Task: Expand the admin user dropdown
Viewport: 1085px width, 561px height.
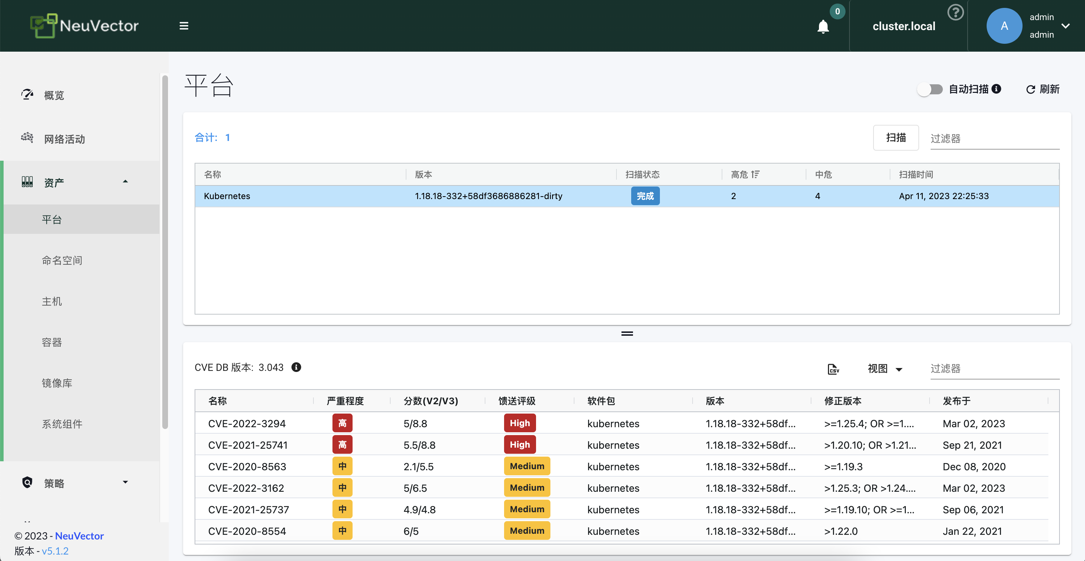Action: tap(1065, 26)
